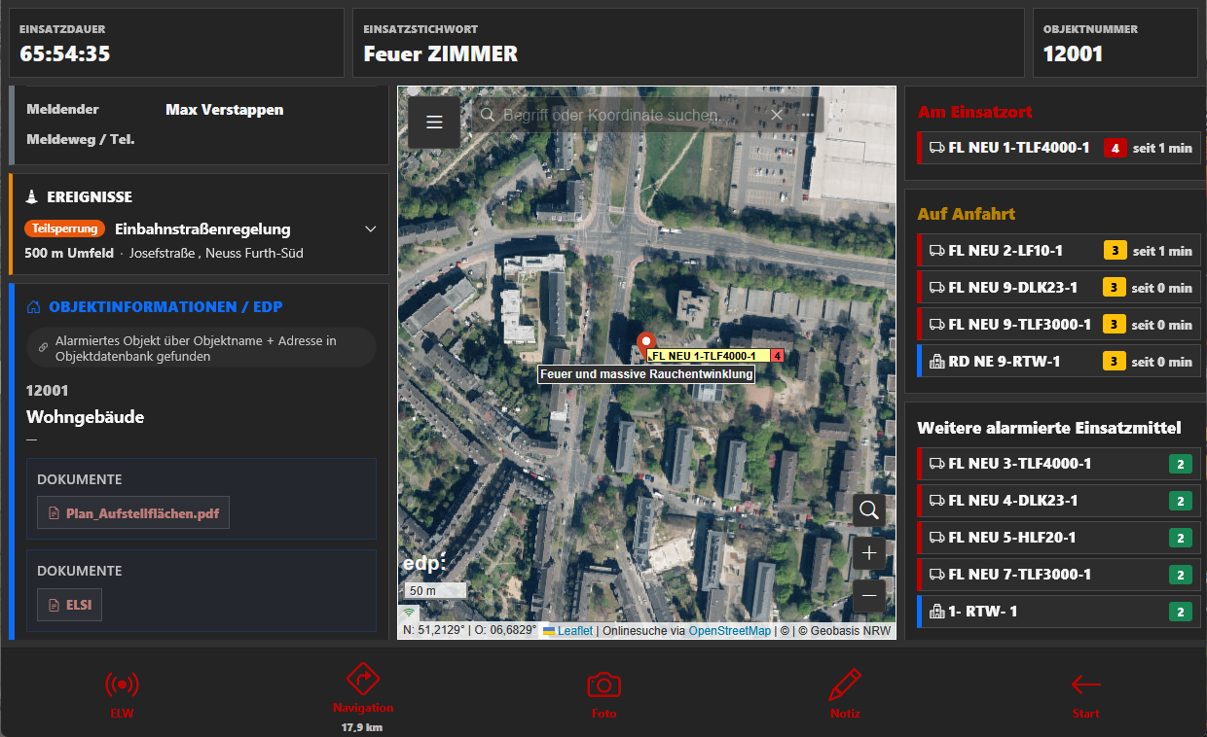1207x737 pixels.
Task: Create a new Notiz
Action: click(845, 692)
